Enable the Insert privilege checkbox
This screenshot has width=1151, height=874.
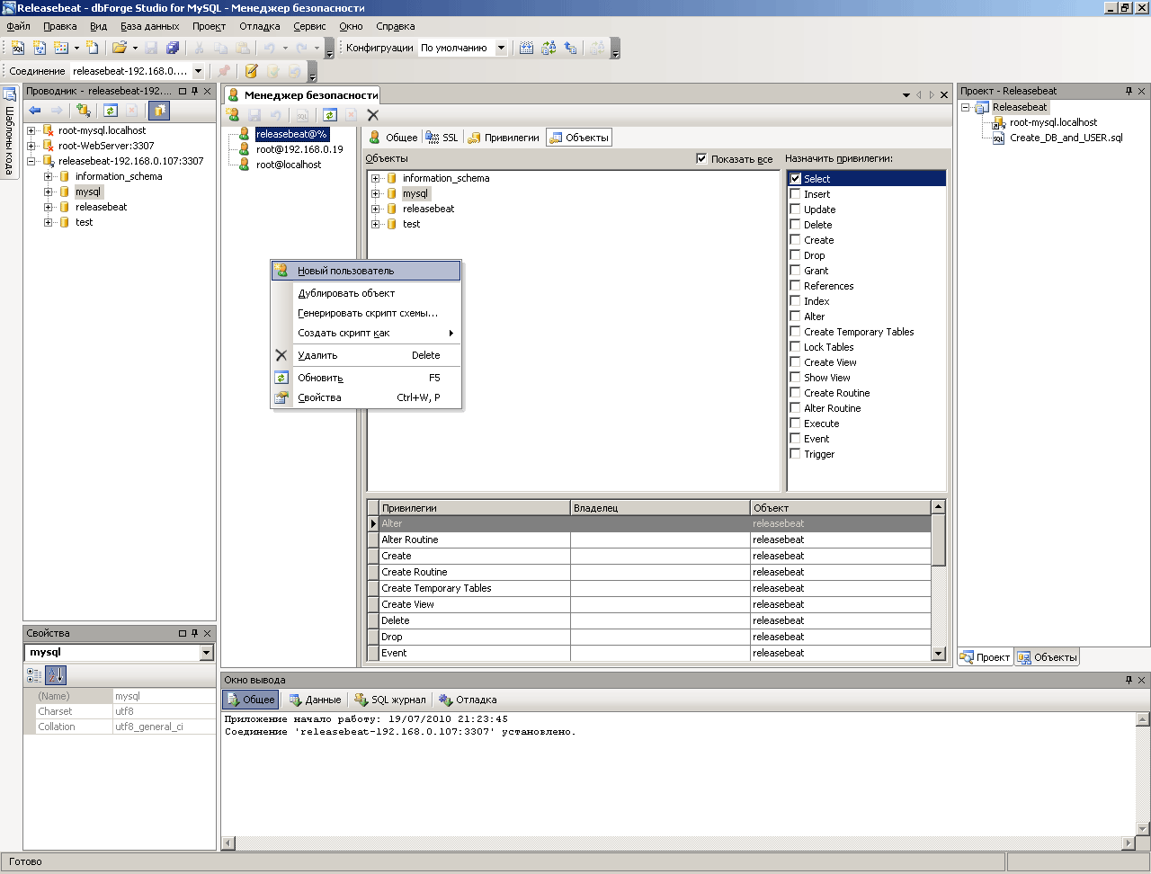[795, 194]
